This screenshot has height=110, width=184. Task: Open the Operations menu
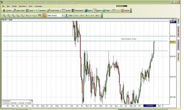pos(23,6)
